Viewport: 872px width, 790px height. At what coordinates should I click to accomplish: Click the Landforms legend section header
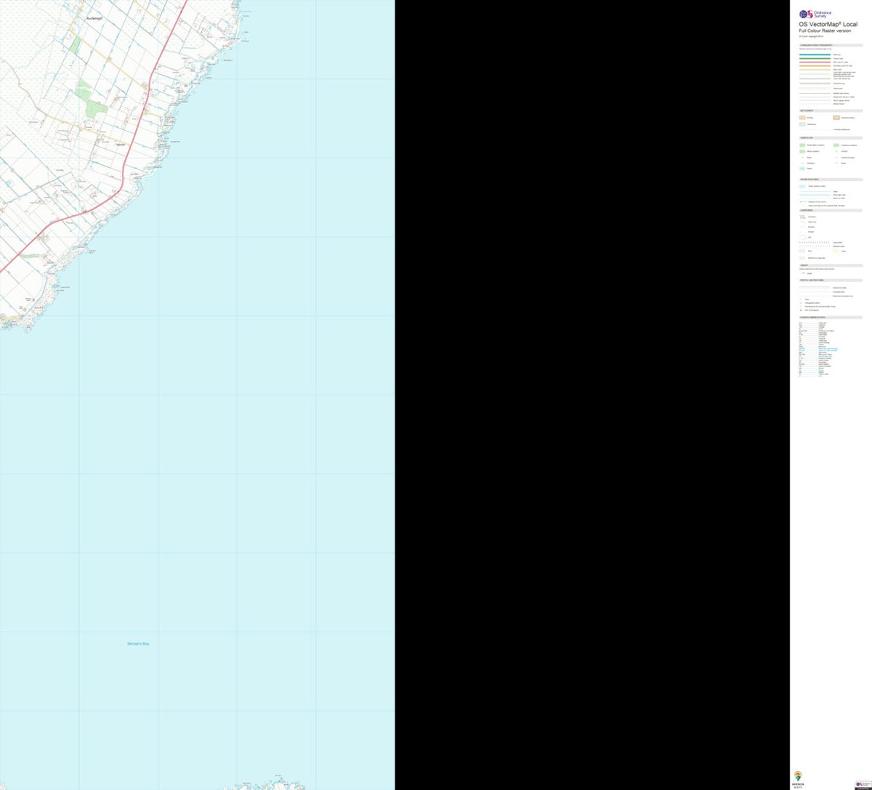(x=831, y=211)
